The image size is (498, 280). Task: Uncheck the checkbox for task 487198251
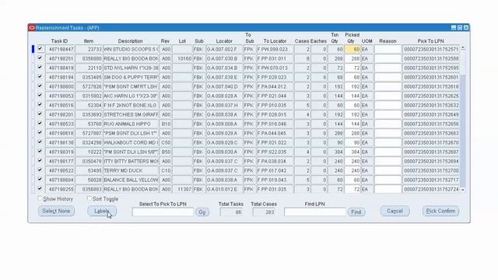point(40,58)
